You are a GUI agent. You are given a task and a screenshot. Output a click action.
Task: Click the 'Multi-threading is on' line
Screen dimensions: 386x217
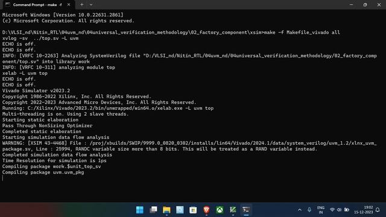pos(66,114)
